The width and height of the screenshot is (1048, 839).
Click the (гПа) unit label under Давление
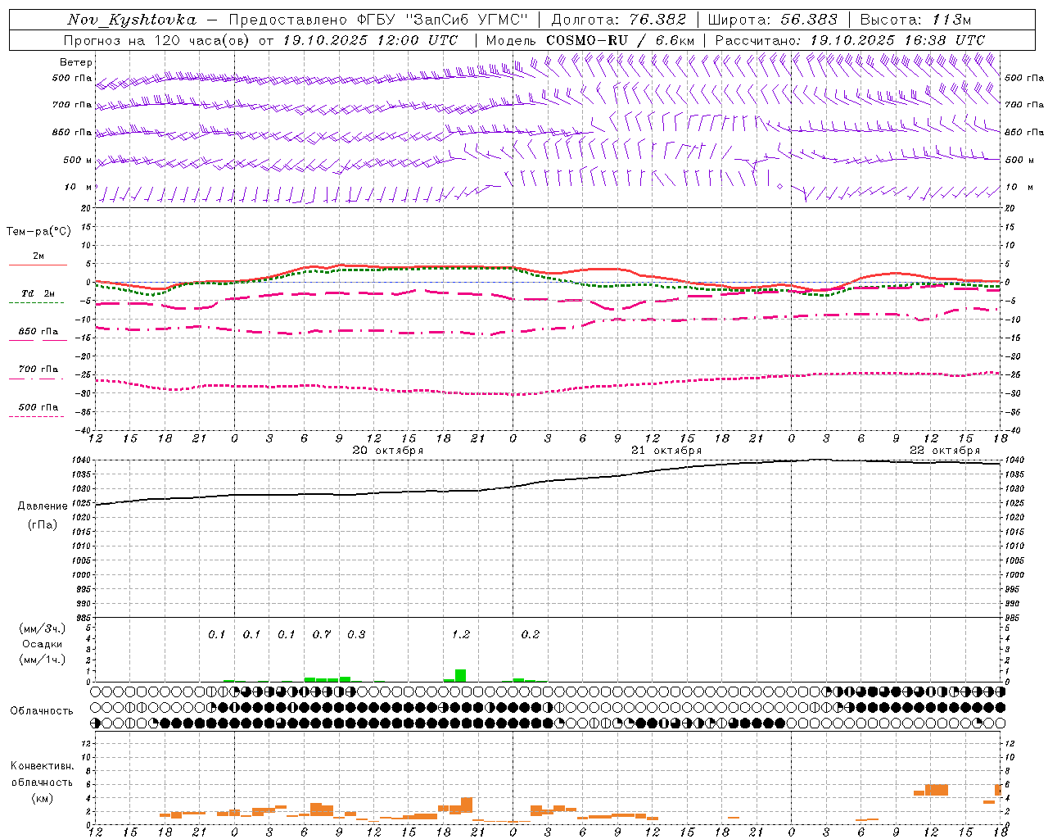tap(43, 525)
